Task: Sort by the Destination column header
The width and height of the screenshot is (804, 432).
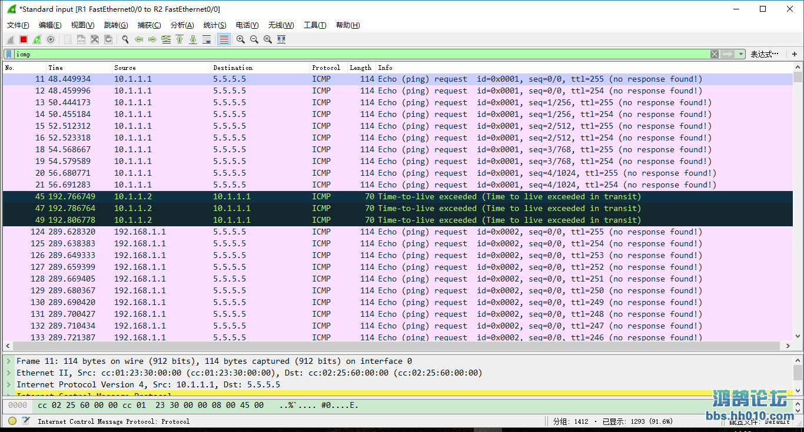Action: pos(260,68)
